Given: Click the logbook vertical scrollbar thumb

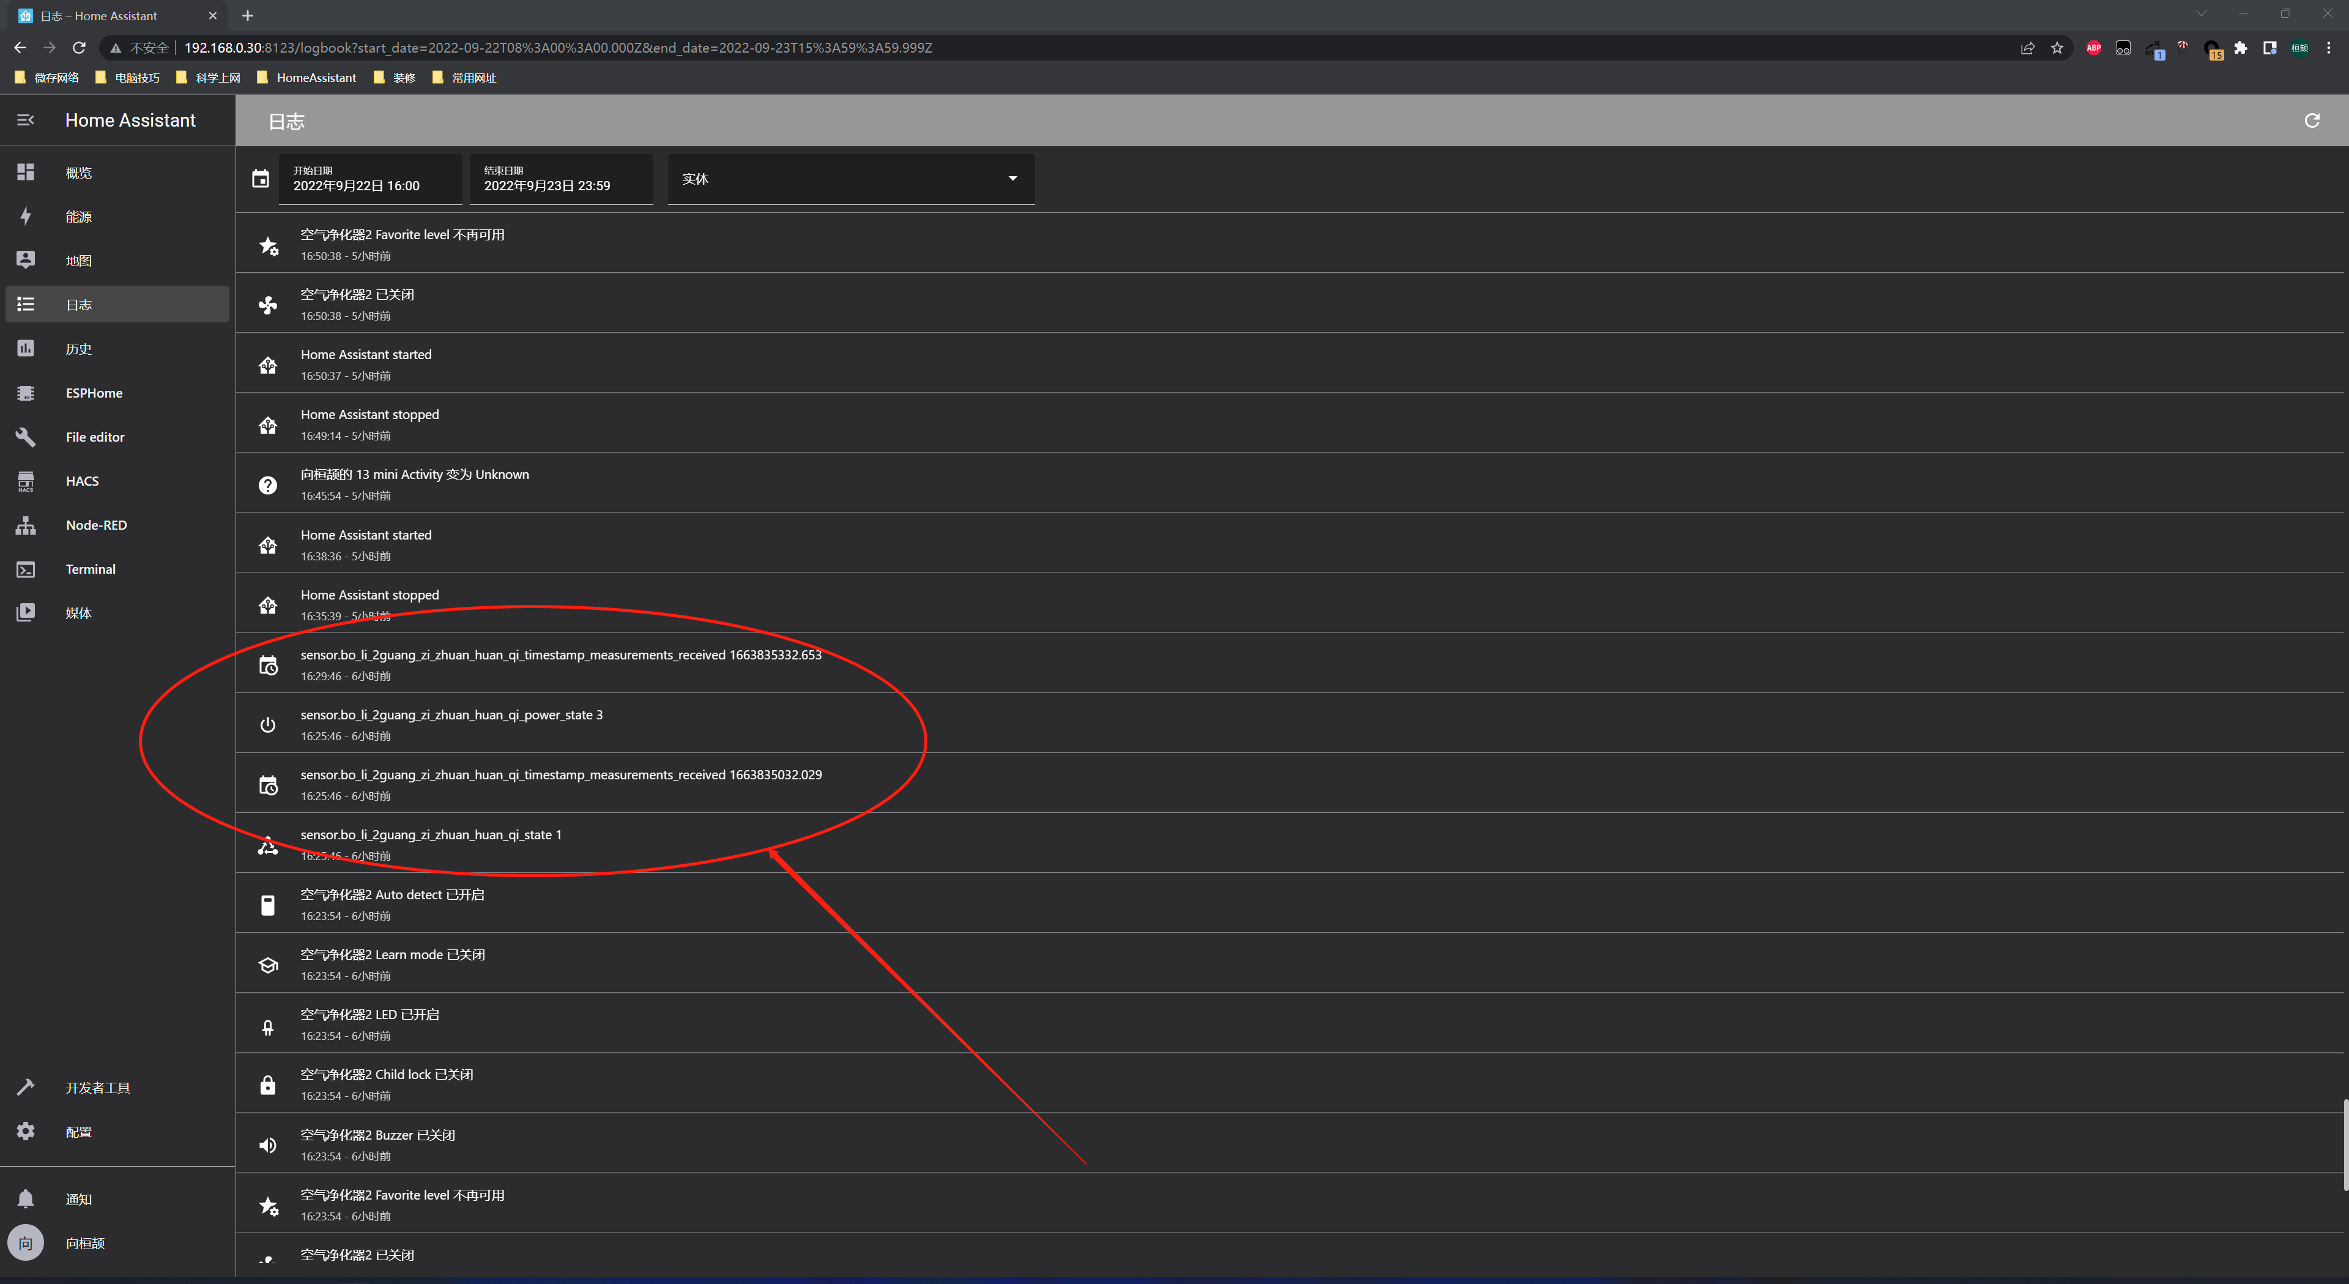Looking at the screenshot, I should 2345,1145.
